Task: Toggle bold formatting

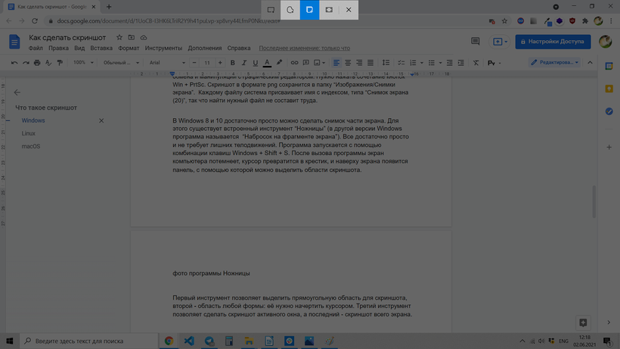Action: pyautogui.click(x=232, y=63)
